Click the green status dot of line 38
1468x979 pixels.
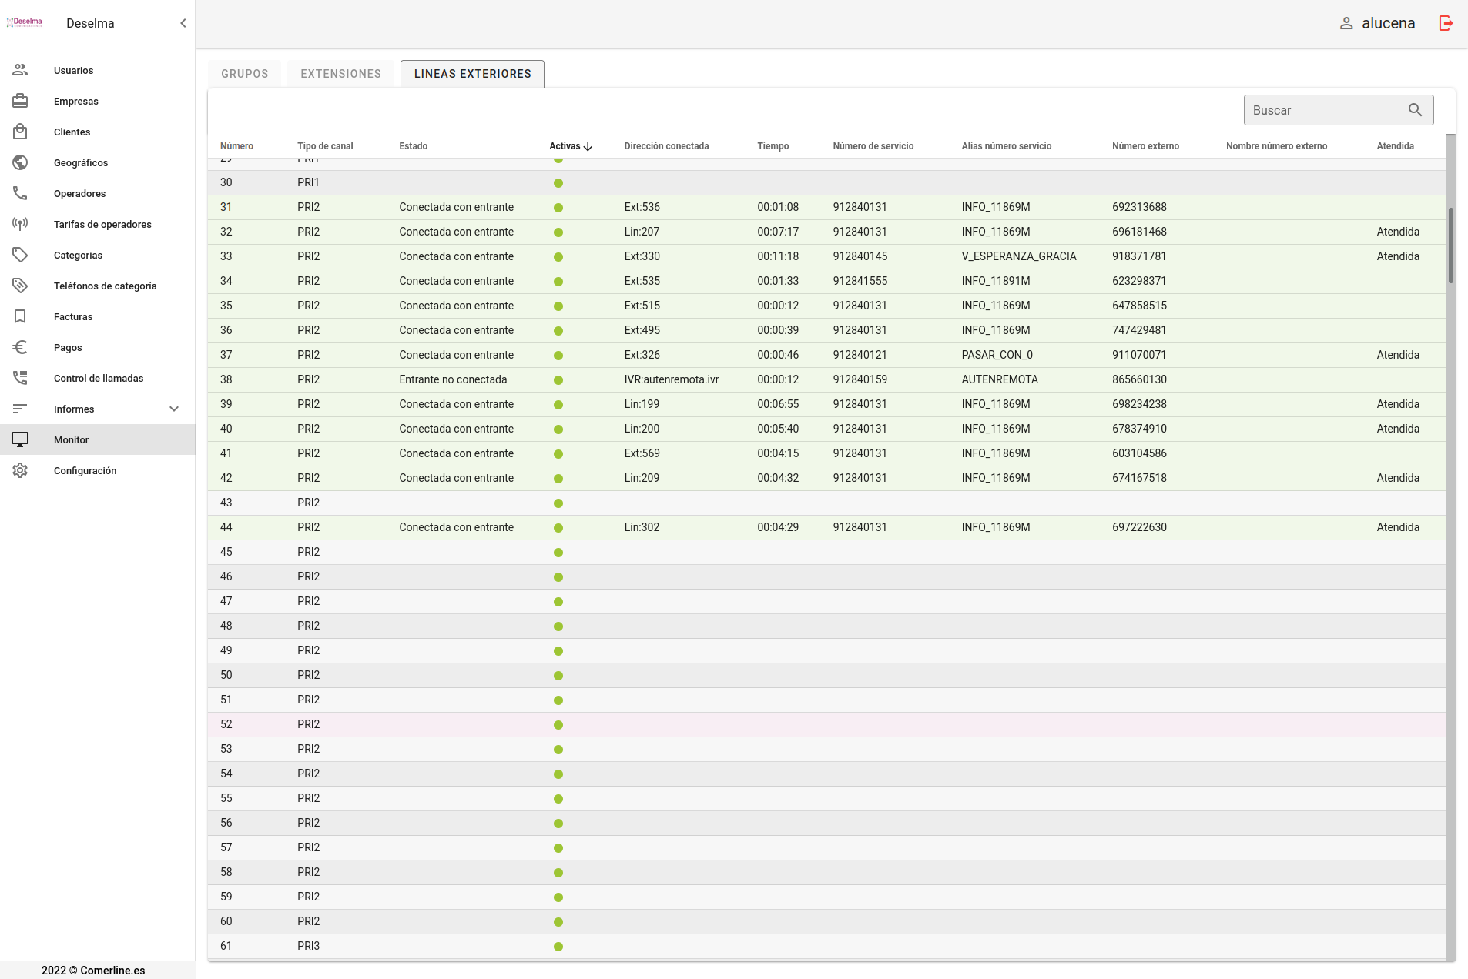click(x=558, y=380)
